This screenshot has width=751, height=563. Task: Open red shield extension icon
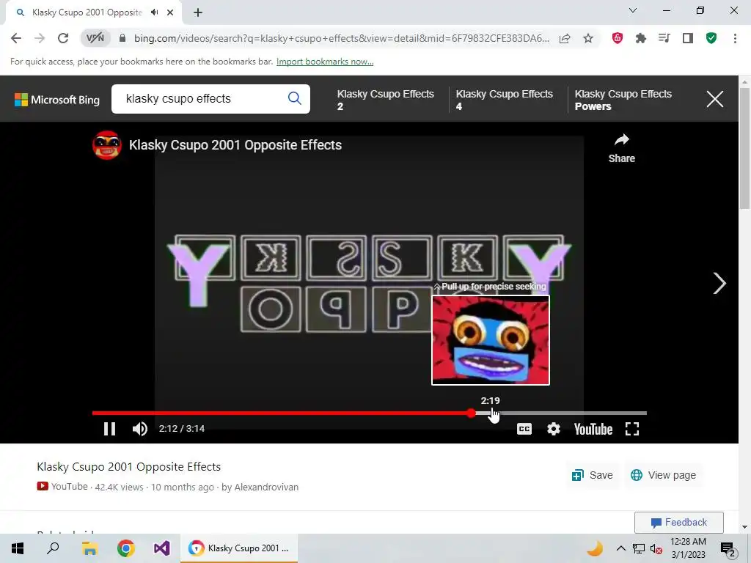618,38
